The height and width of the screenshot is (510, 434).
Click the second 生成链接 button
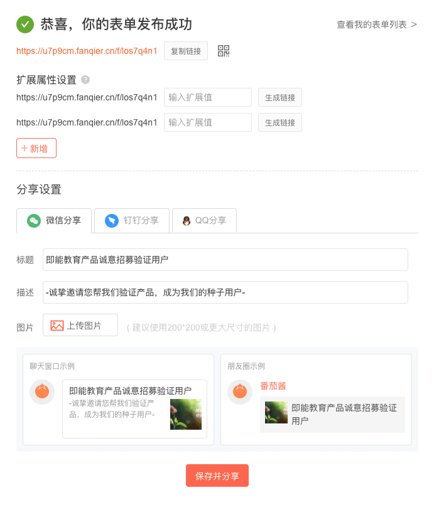click(280, 122)
